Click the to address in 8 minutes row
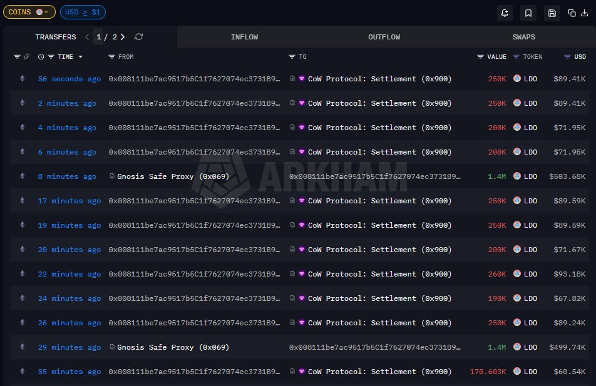Screen dimensions: 596x386 pyautogui.click(x=375, y=176)
